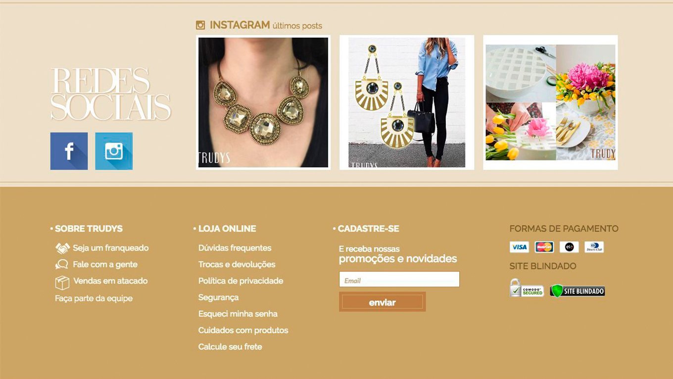Click the Visa payment icon

tap(519, 247)
